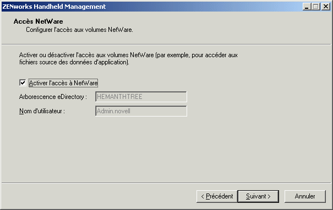Proceed with the Suivant button
333x210 pixels.
click(258, 196)
